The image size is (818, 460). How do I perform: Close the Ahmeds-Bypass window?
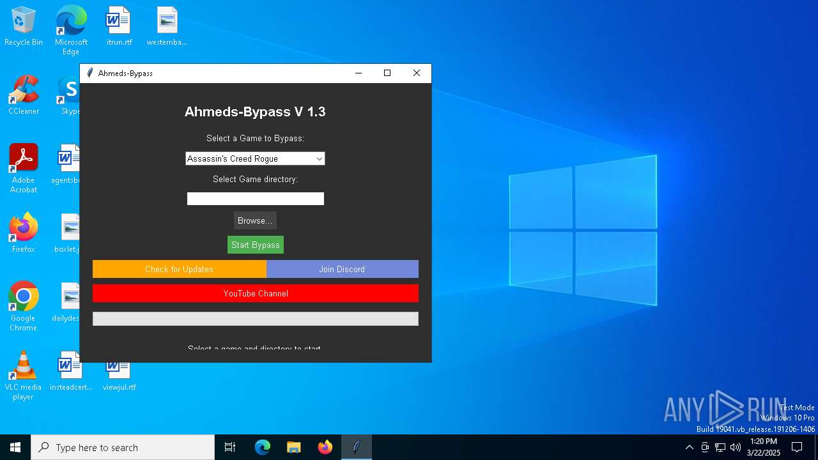pos(417,73)
